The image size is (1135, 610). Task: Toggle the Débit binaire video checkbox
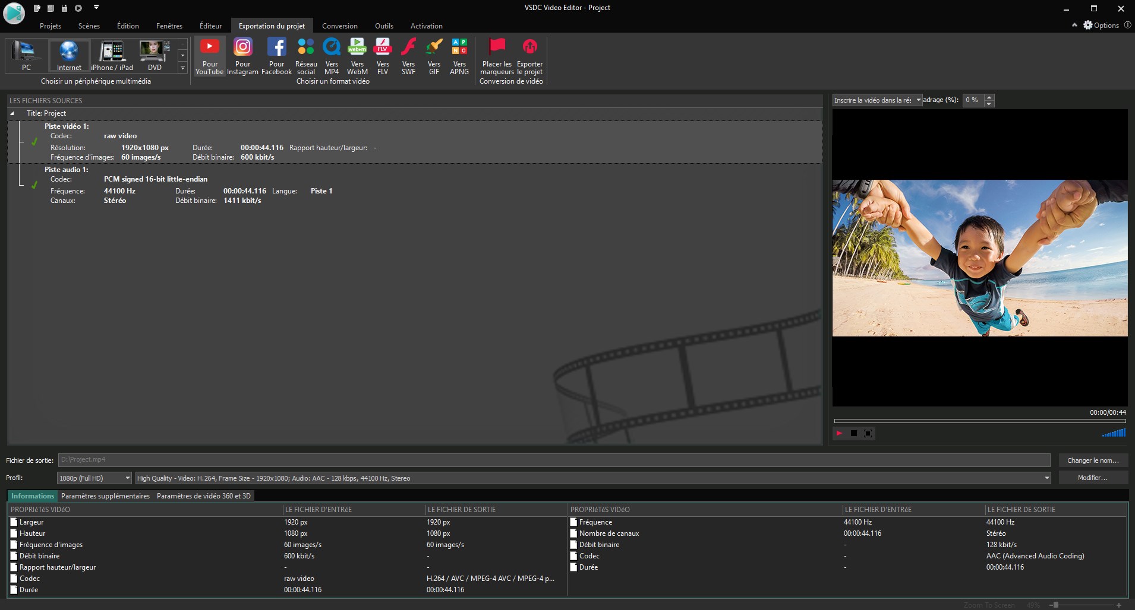point(14,556)
